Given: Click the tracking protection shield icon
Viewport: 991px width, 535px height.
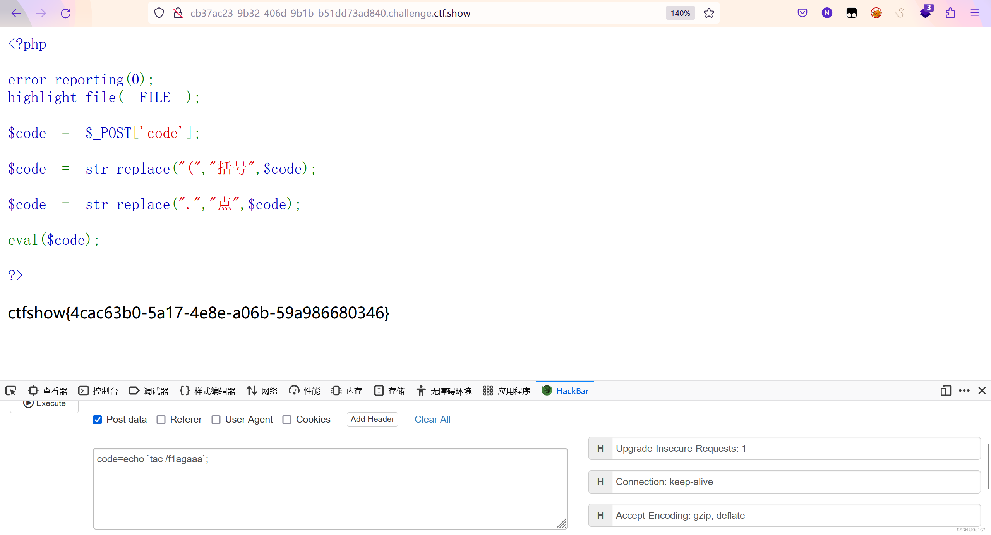Looking at the screenshot, I should click(159, 13).
